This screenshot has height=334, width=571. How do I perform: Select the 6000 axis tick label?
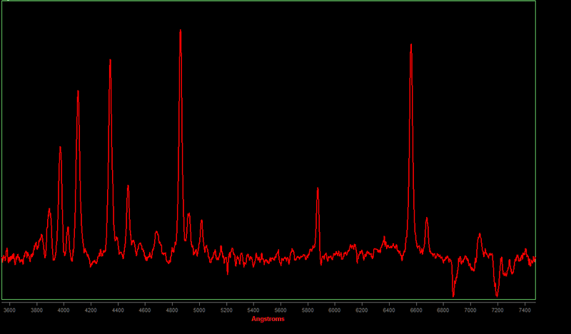pos(335,310)
